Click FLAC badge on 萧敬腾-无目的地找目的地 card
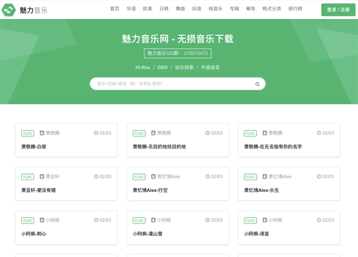This screenshot has height=257, width=358. [x=139, y=134]
